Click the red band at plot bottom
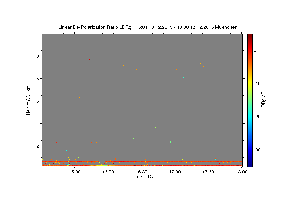 pyautogui.click(x=142, y=165)
